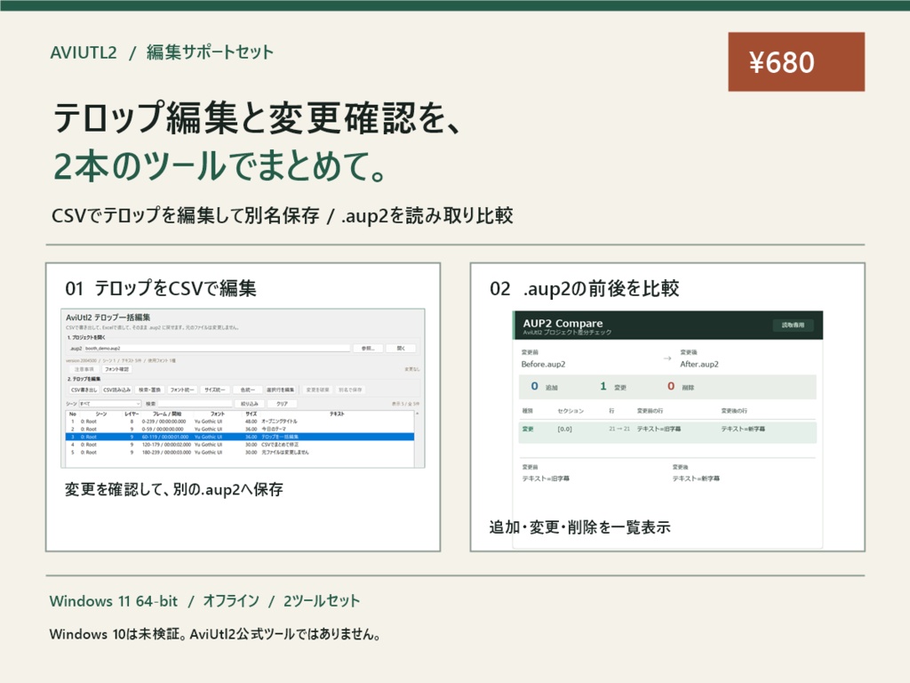This screenshot has height=683, width=910.
Task: Click the Windows 11 64-bit requirements line
Action: pyautogui.click(x=204, y=600)
